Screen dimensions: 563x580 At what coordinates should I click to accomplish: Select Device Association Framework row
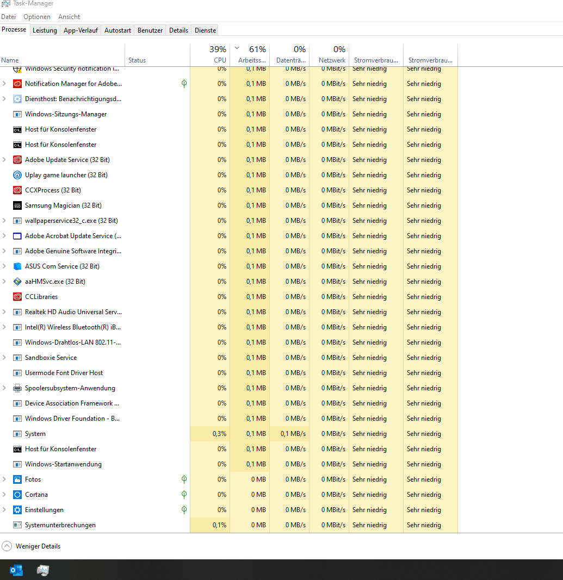229,403
